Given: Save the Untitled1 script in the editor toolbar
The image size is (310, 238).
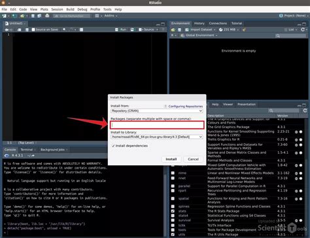Looking at the screenshot, I should (x=27, y=29).
